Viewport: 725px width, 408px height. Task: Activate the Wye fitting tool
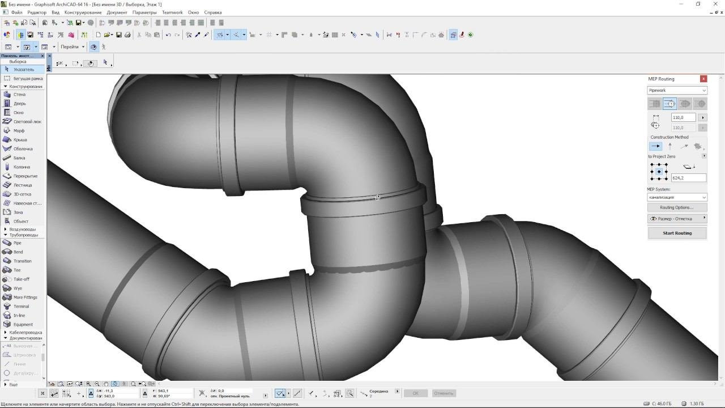tap(18, 288)
